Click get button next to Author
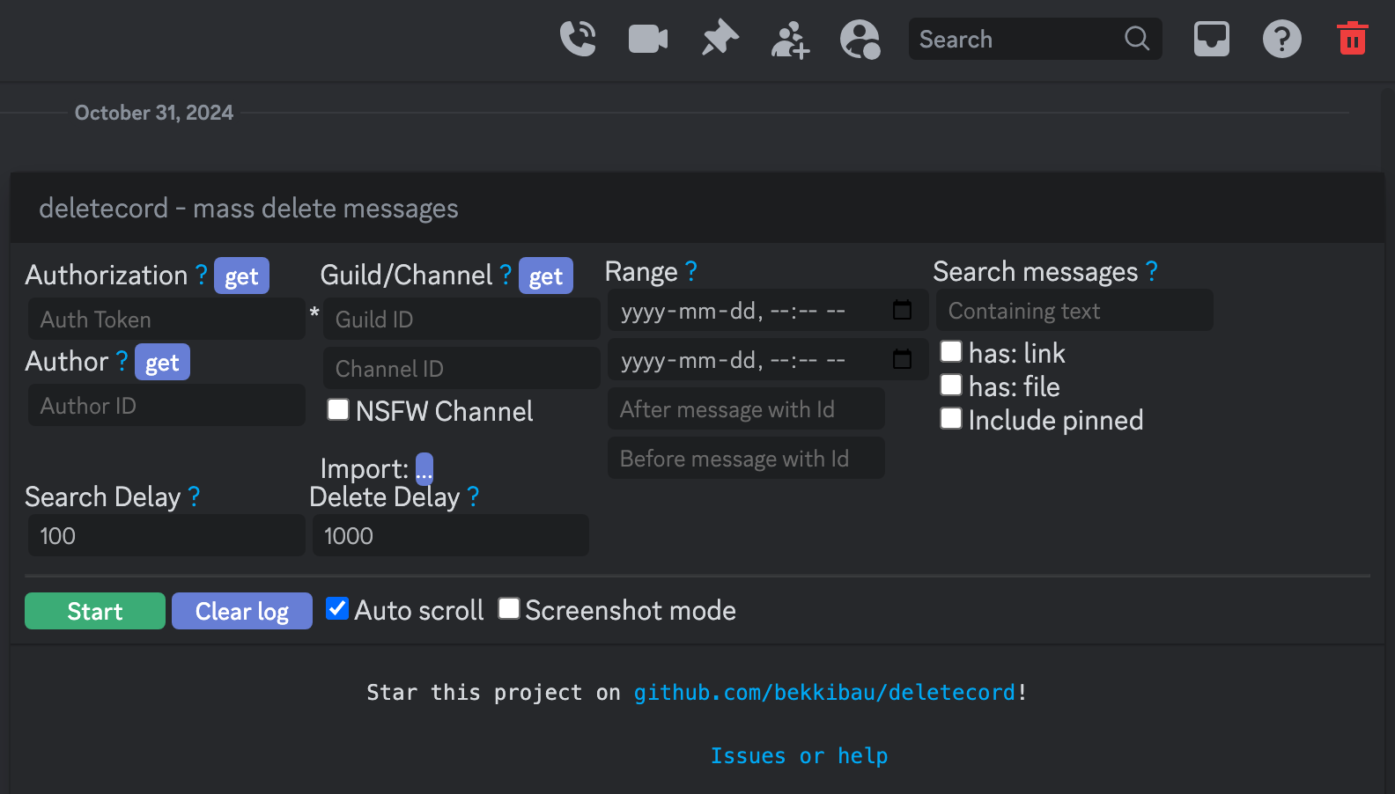The width and height of the screenshot is (1395, 794). tap(162, 362)
